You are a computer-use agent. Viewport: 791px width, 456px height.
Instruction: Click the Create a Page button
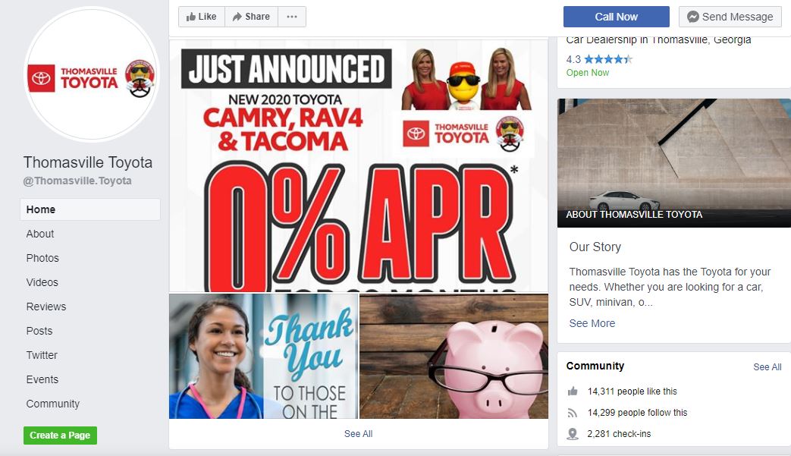(x=60, y=436)
